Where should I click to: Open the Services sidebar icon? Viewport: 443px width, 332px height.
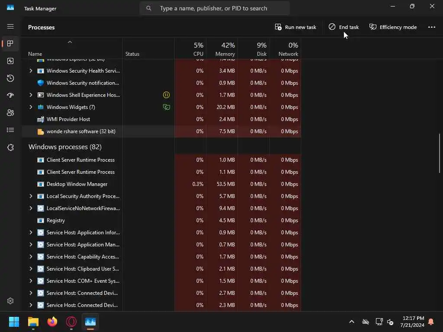(x=10, y=147)
